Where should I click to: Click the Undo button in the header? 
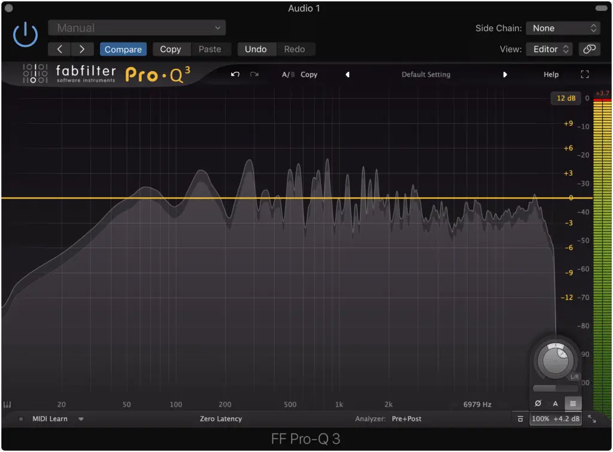(256, 49)
